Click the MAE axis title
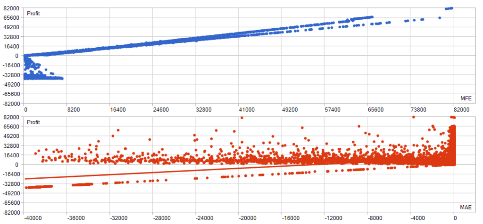Image resolution: width=483 pixels, height=224 pixels. 466,207
